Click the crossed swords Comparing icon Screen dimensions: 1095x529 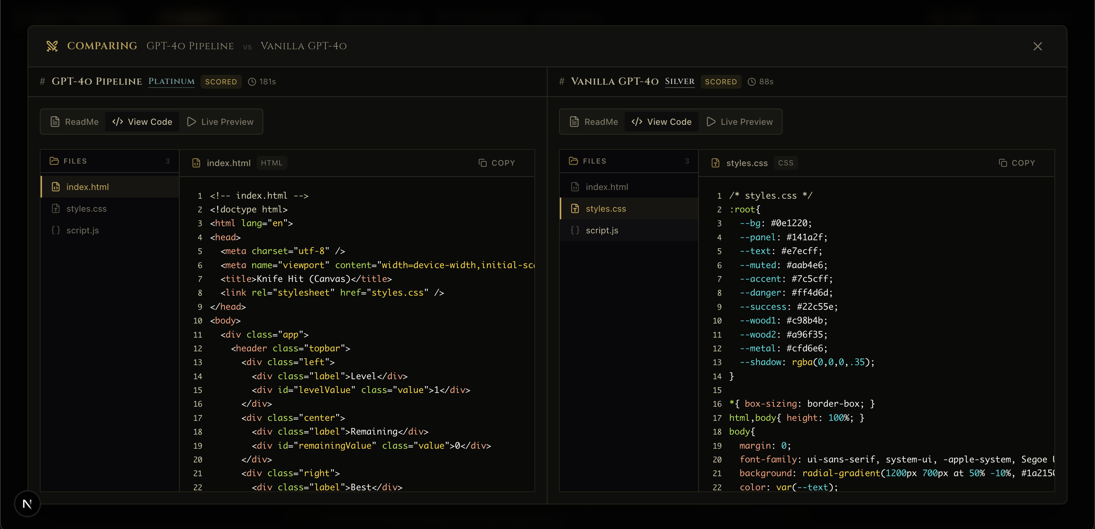52,46
